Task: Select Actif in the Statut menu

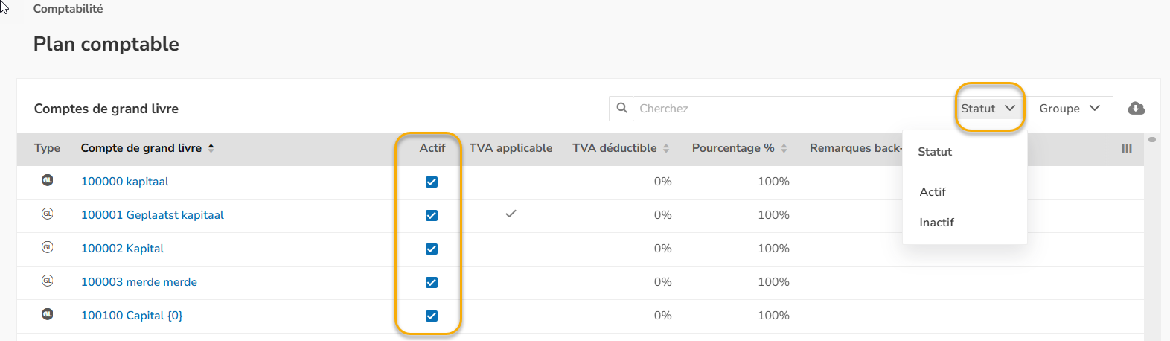Action: click(x=933, y=192)
